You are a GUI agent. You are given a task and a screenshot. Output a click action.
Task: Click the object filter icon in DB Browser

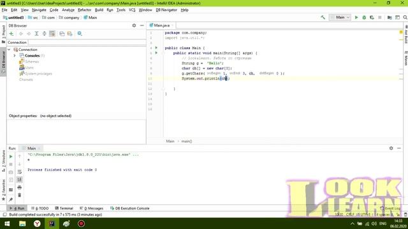pyautogui.click(x=69, y=34)
